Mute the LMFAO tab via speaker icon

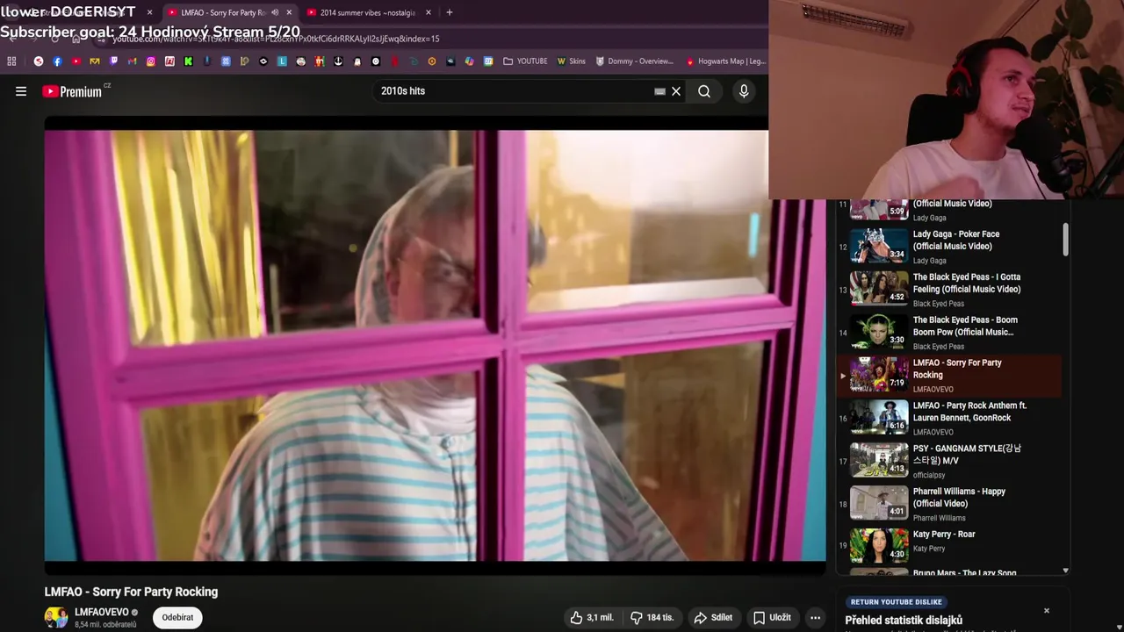tap(275, 12)
